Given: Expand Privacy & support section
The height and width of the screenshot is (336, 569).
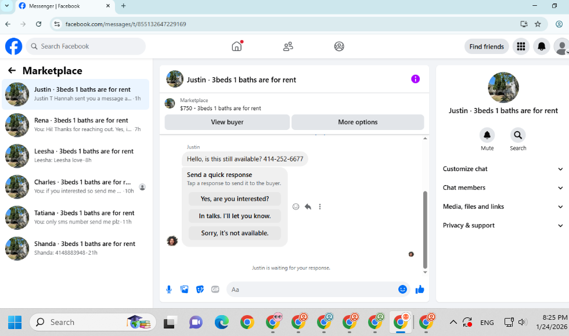Looking at the screenshot, I should [x=503, y=225].
